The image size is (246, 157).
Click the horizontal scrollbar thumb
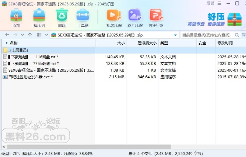(x=89, y=147)
